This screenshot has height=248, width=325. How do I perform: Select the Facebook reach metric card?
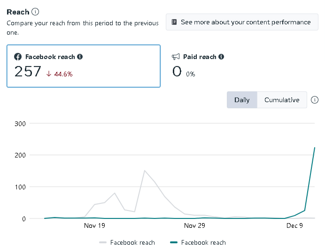pyautogui.click(x=83, y=66)
